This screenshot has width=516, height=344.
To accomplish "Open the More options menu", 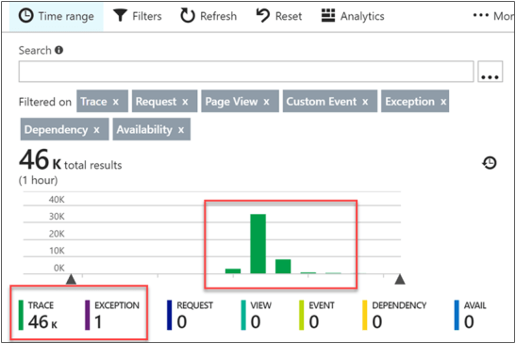I will point(493,16).
